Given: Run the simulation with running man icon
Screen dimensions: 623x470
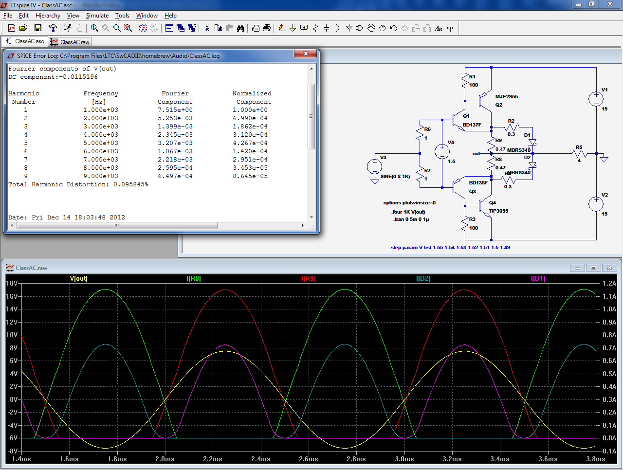Looking at the screenshot, I should tap(68, 28).
